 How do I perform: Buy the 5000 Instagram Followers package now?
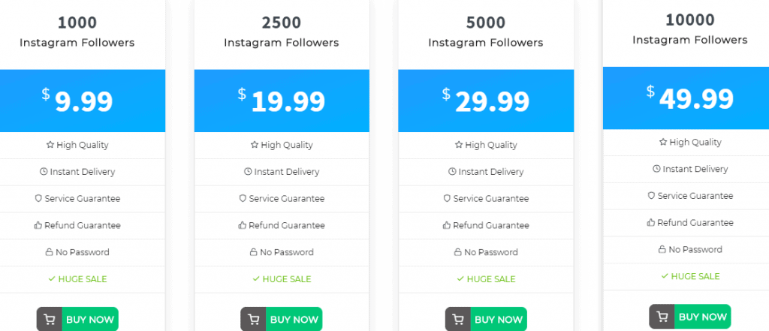pyautogui.click(x=486, y=320)
